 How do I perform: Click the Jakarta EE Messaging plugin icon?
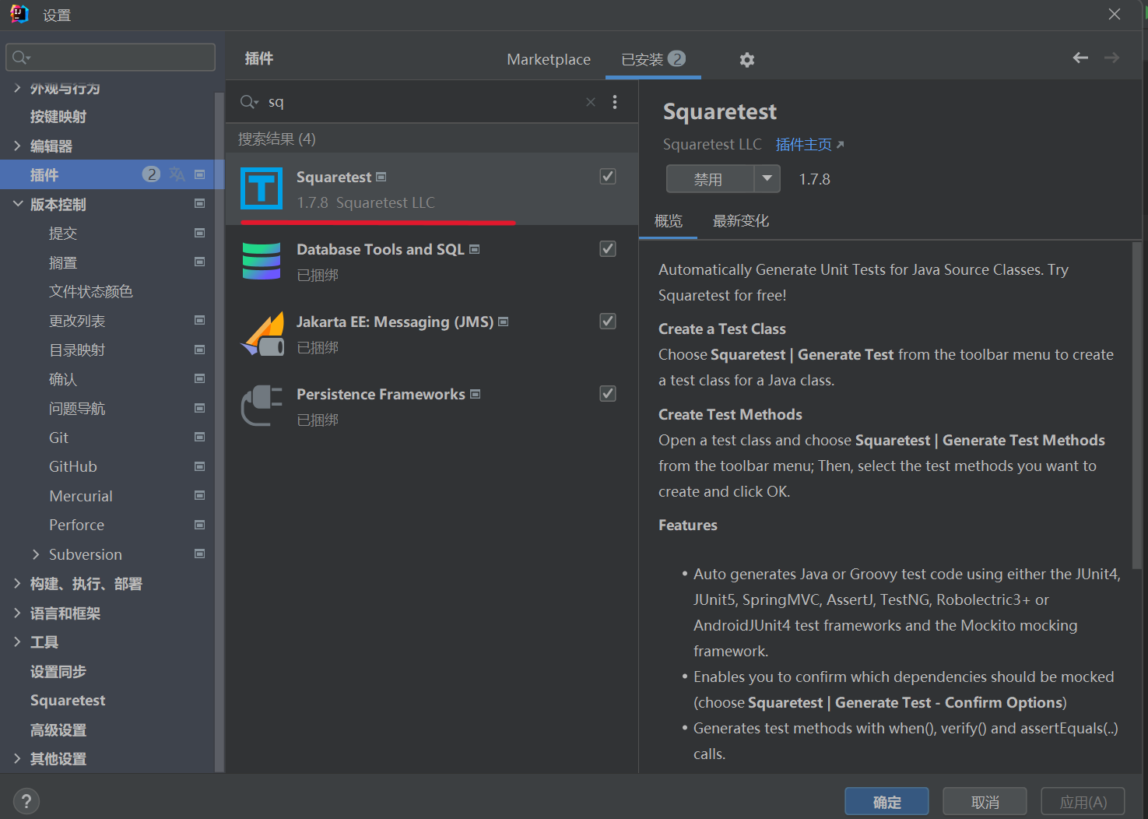point(262,333)
